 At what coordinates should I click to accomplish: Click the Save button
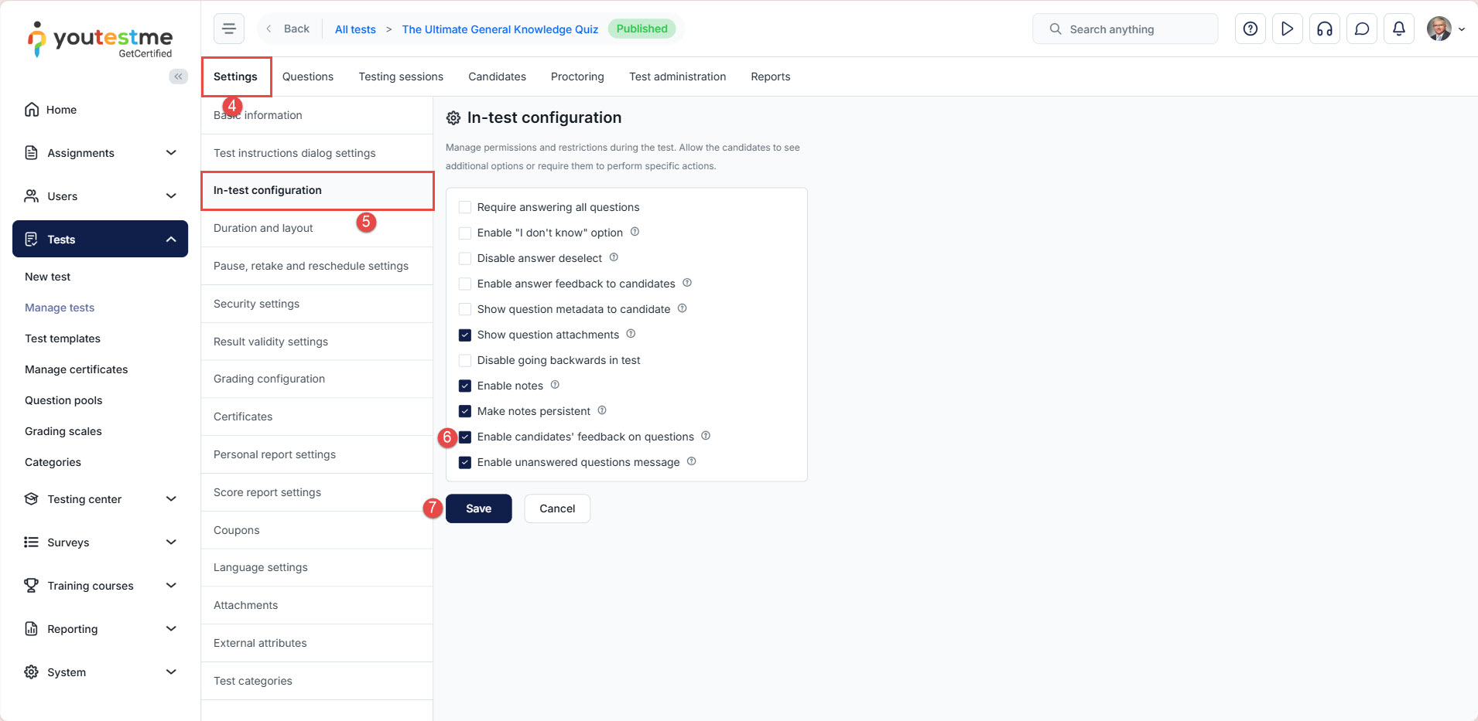(478, 508)
